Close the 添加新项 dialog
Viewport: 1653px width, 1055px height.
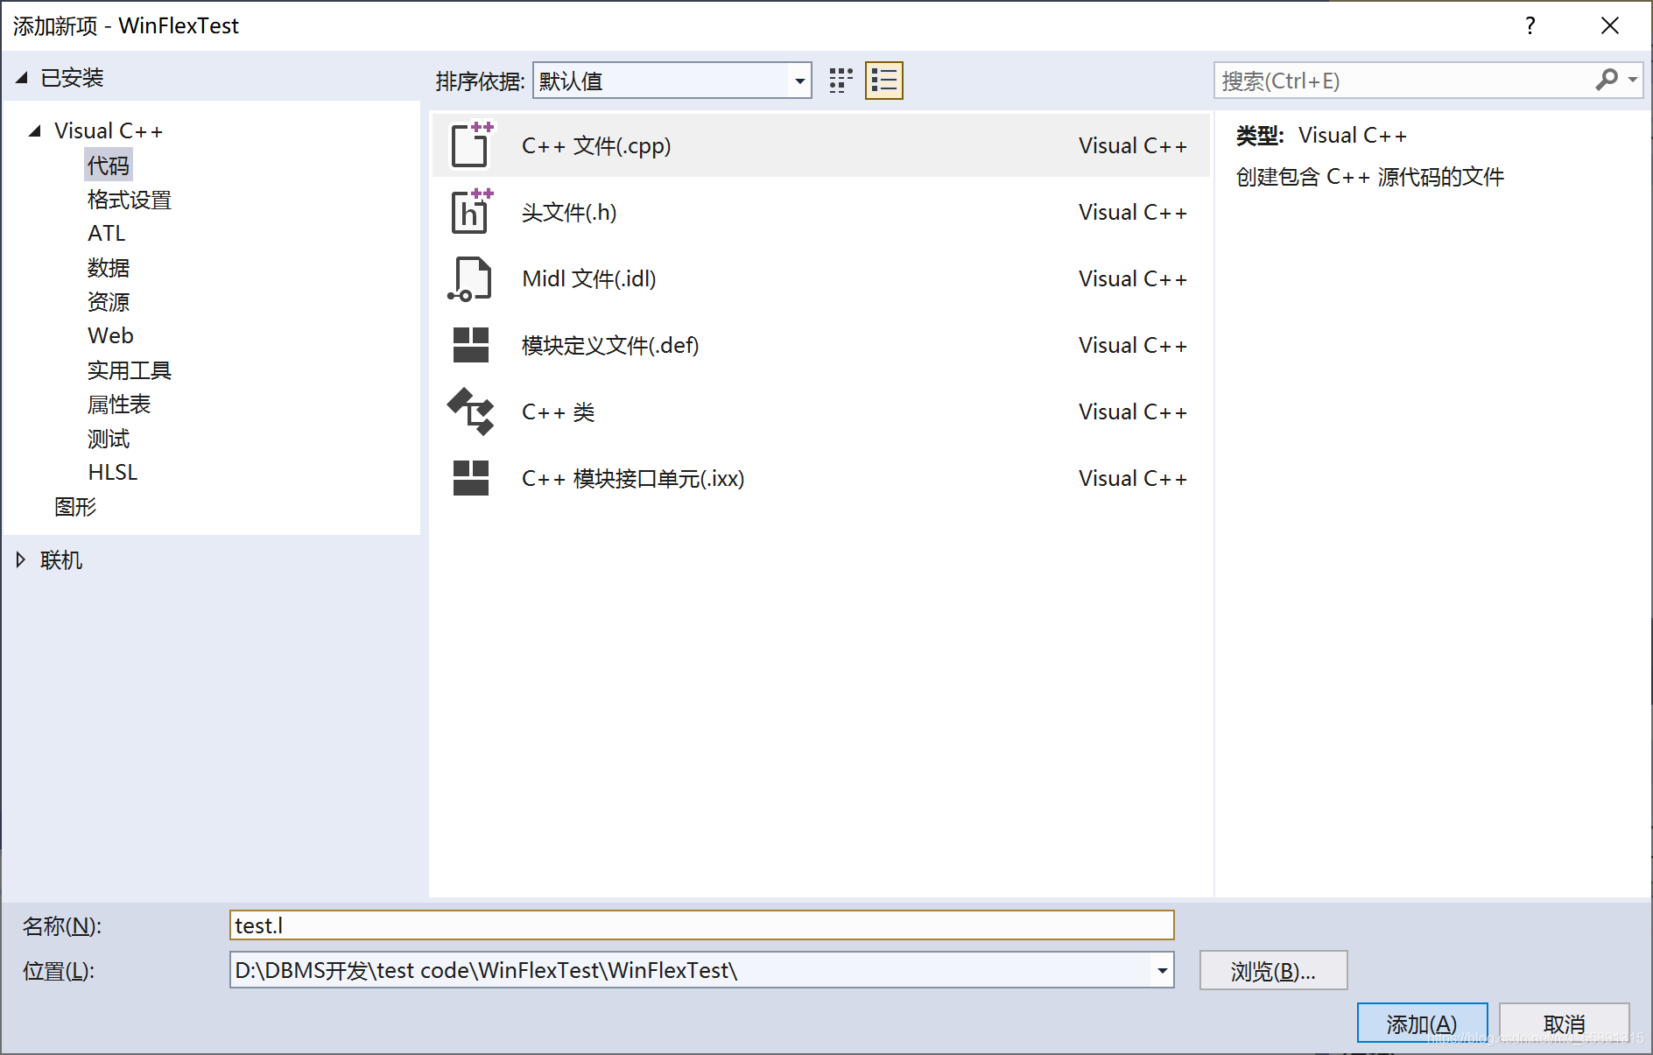point(1610,26)
